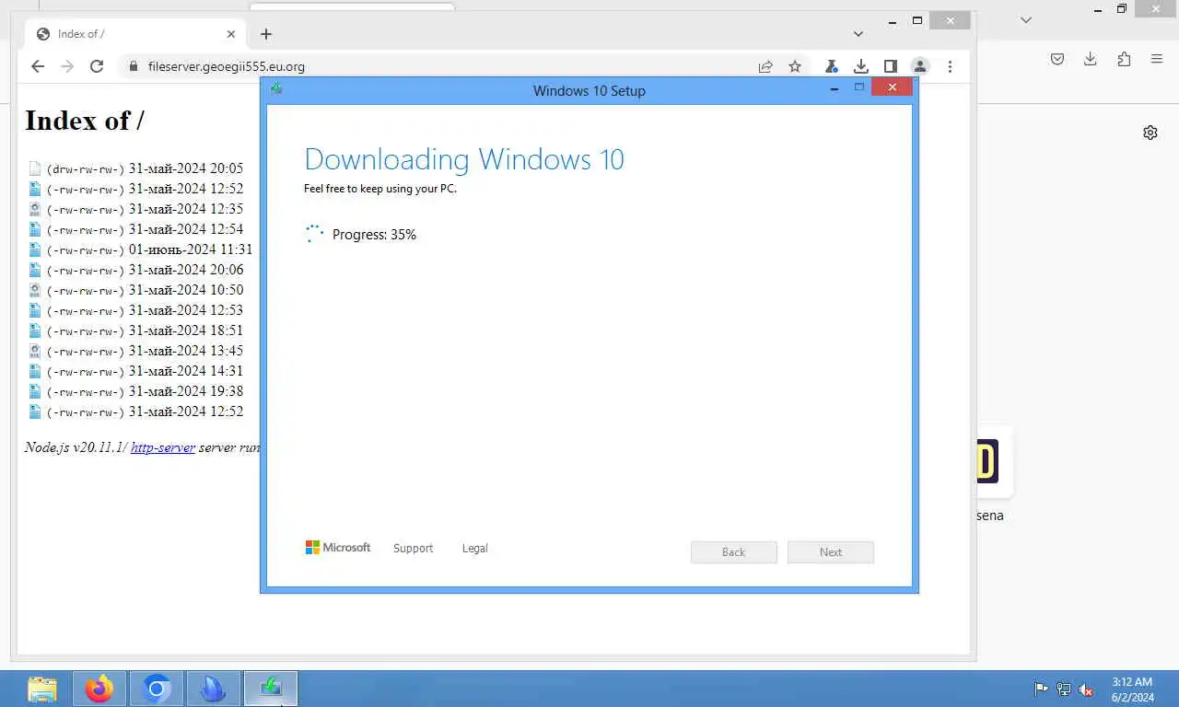Viewport: 1179px width, 707px height.
Task: Minimize the Windows 10 Setup window
Action: point(834,88)
